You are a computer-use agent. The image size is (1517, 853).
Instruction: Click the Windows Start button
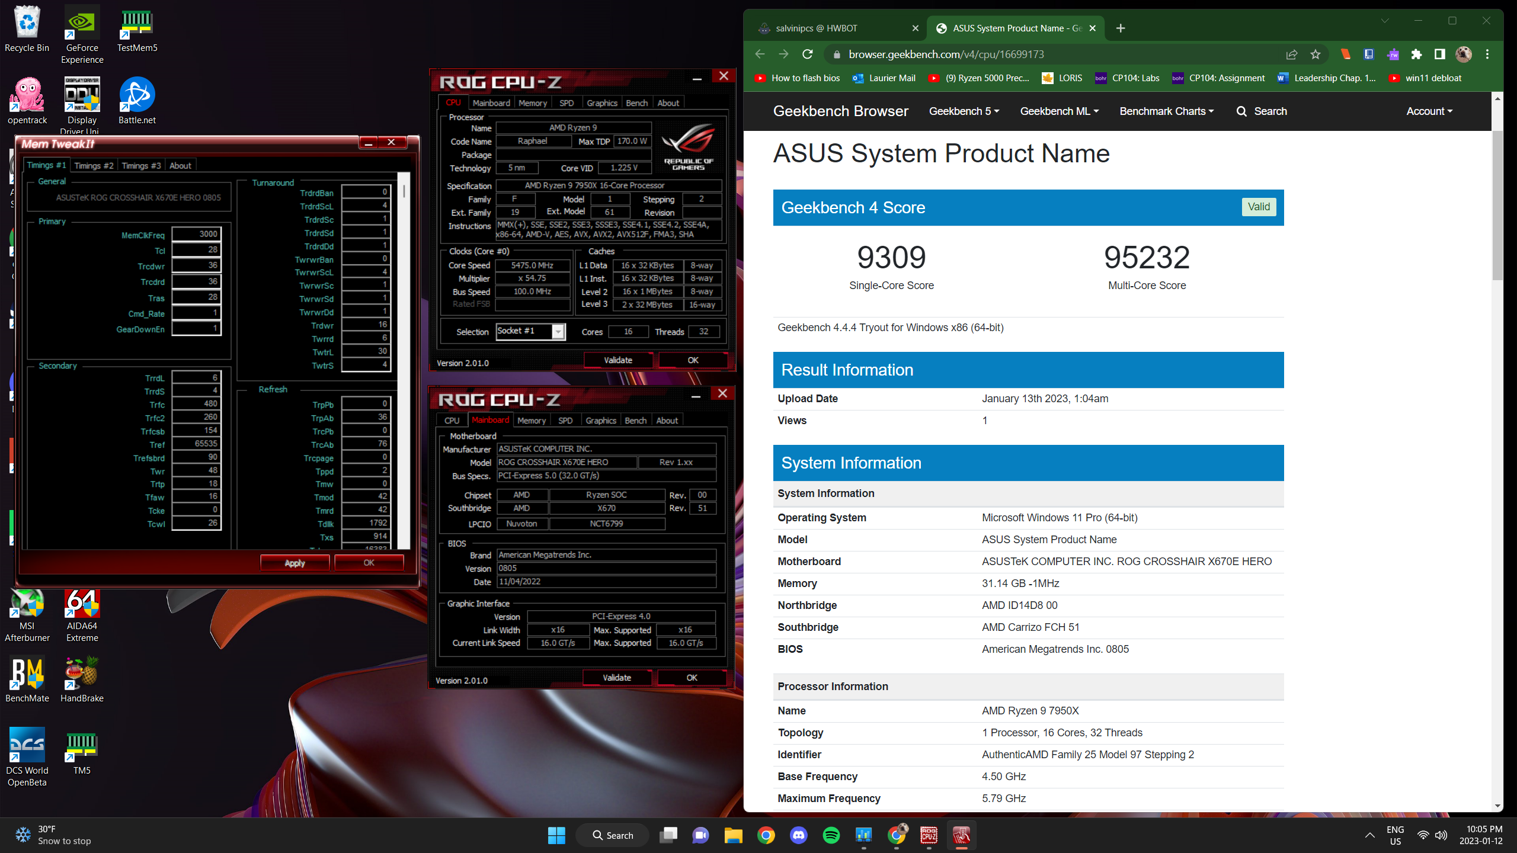(556, 835)
